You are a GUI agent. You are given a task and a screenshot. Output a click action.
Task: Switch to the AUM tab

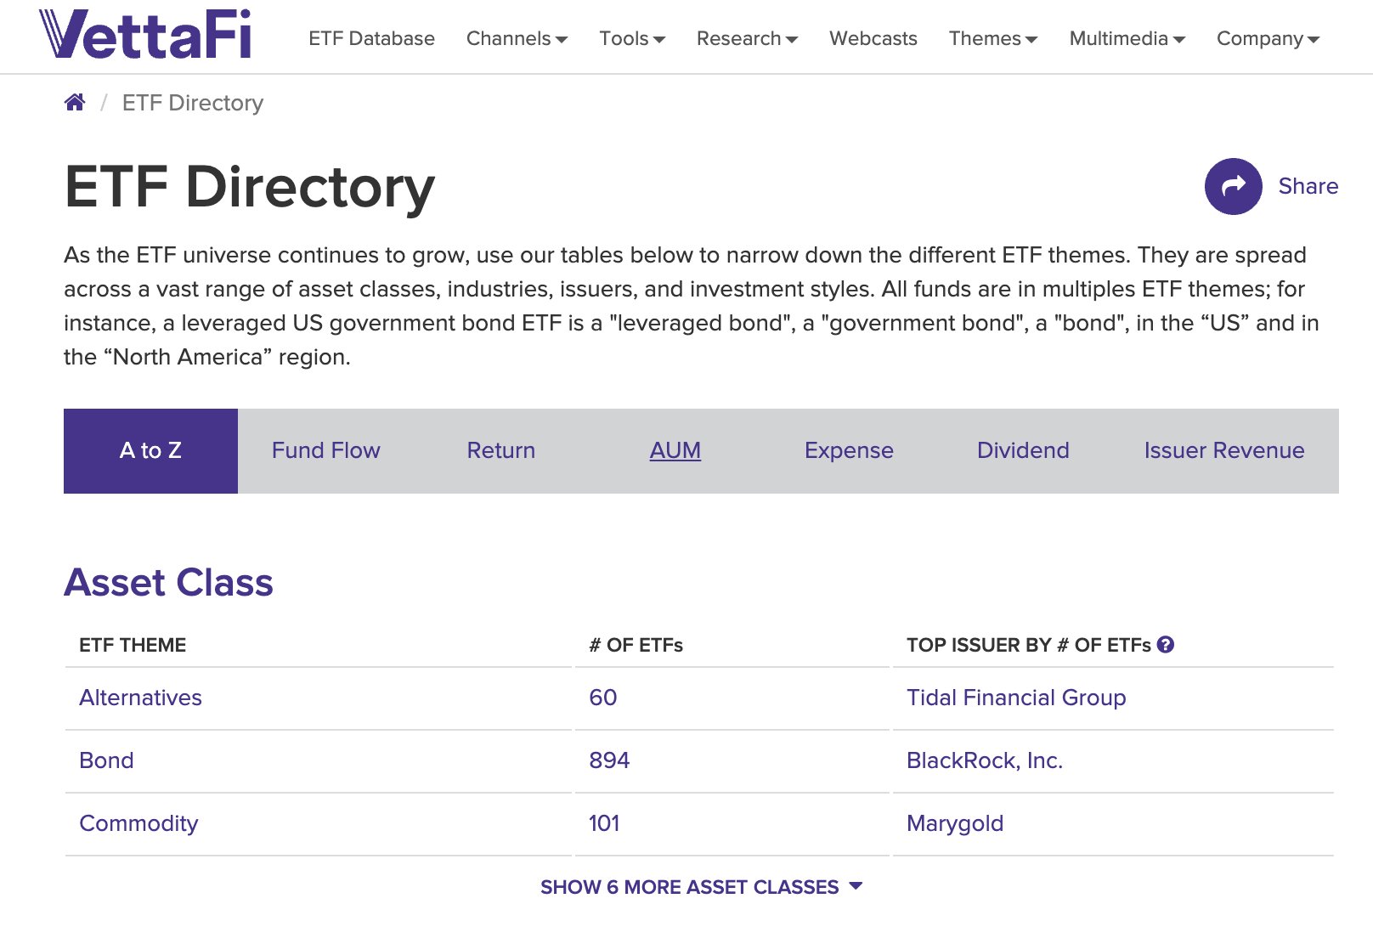[675, 451]
